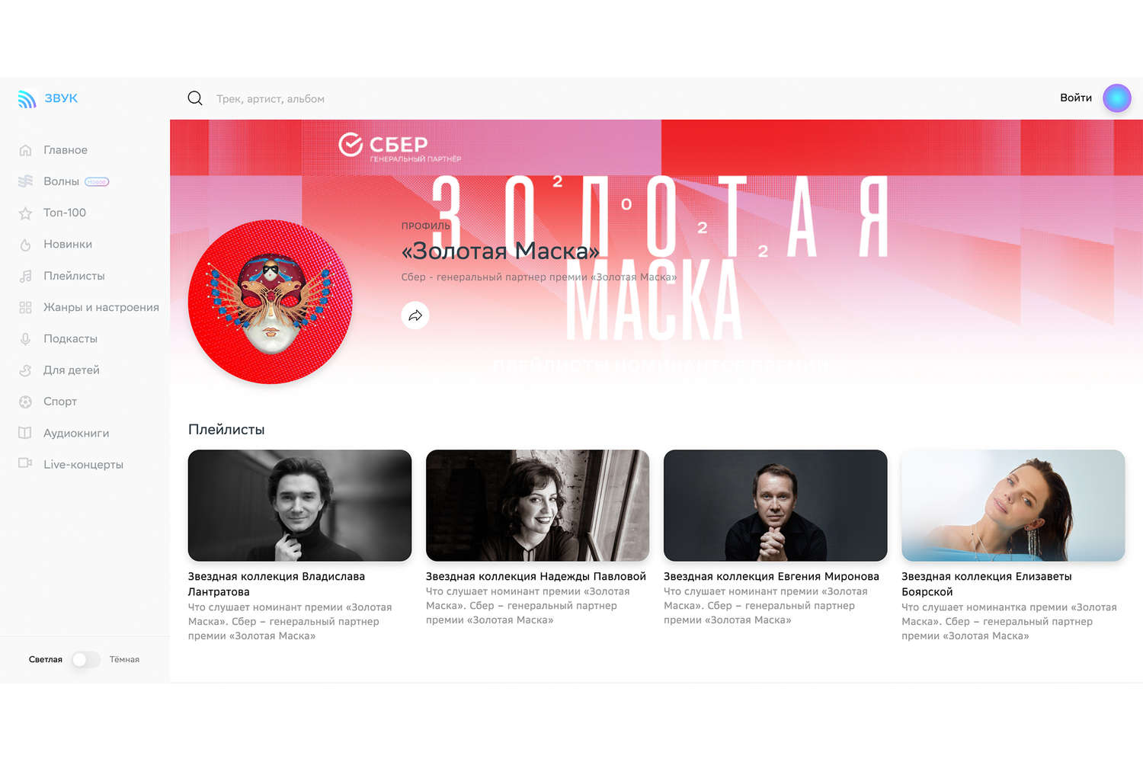The image size is (1143, 762).
Task: Toggle the light/dark theme switch
Action: click(x=85, y=660)
